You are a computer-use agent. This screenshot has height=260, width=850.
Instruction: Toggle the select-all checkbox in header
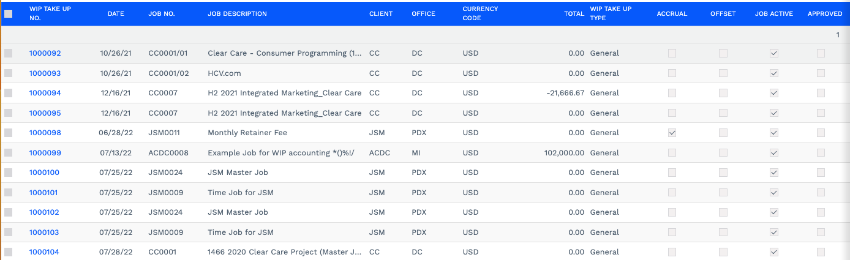(x=9, y=13)
